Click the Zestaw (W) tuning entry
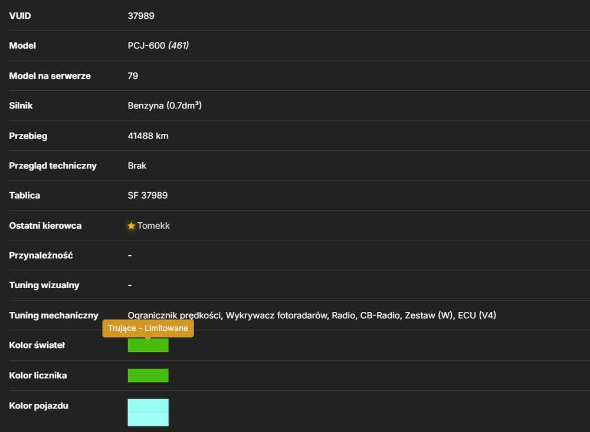 429,315
